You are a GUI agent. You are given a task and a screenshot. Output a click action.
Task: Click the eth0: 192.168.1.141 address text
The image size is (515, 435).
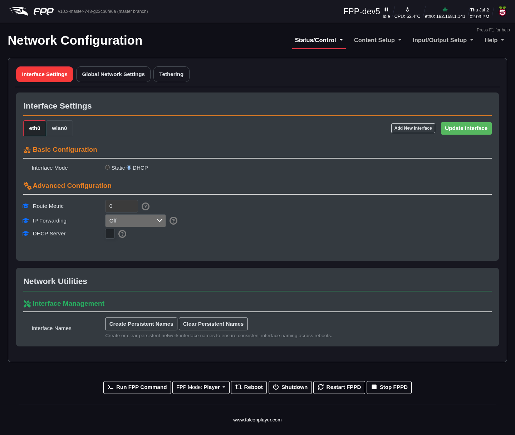(445, 16)
